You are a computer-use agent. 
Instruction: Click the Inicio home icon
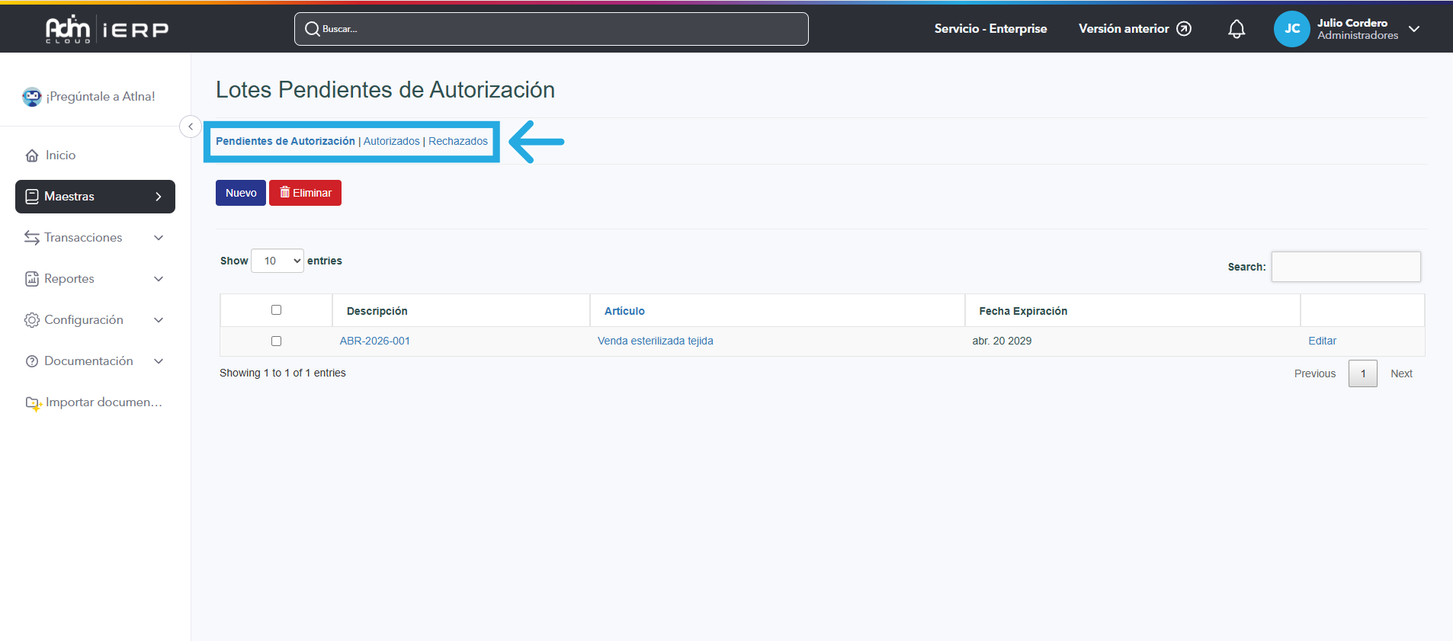click(x=32, y=155)
